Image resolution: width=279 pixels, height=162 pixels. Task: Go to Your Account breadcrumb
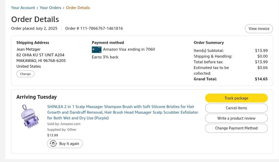click(x=23, y=8)
